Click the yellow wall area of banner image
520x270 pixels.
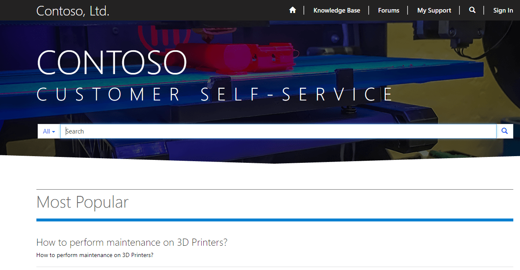[x=498, y=84]
